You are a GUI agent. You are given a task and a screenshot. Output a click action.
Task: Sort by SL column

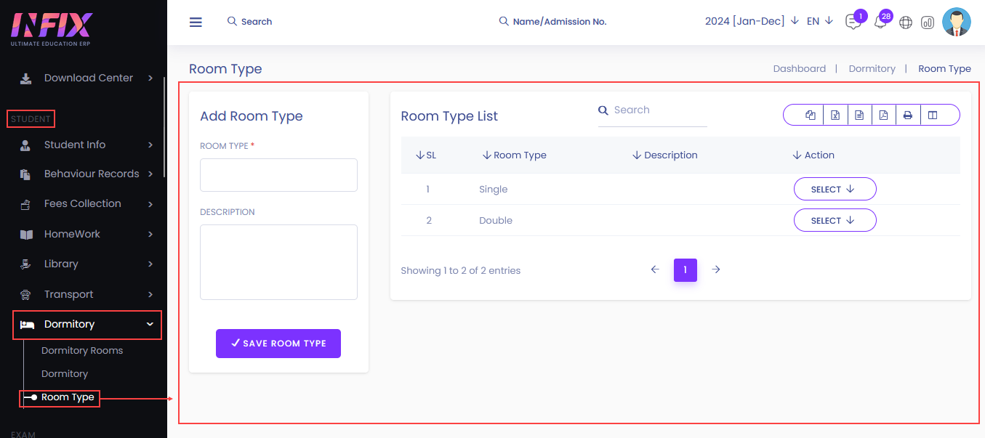(x=426, y=155)
